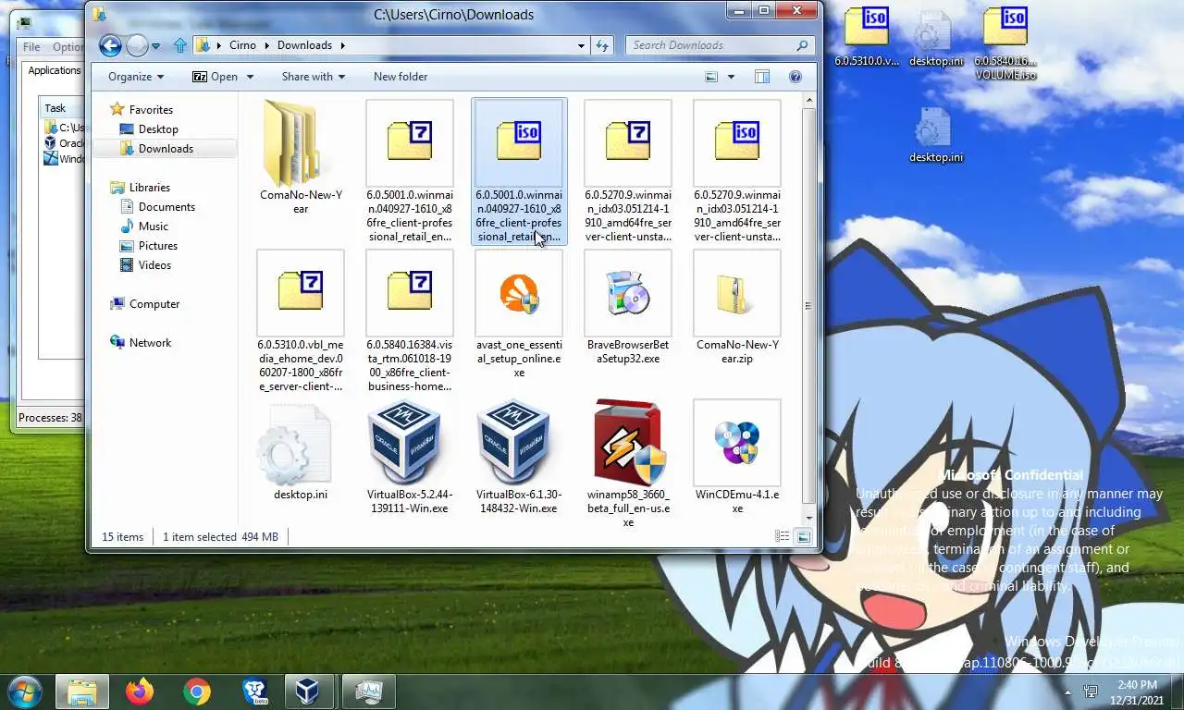Open the Videos library
This screenshot has width=1184, height=710.
[154, 264]
